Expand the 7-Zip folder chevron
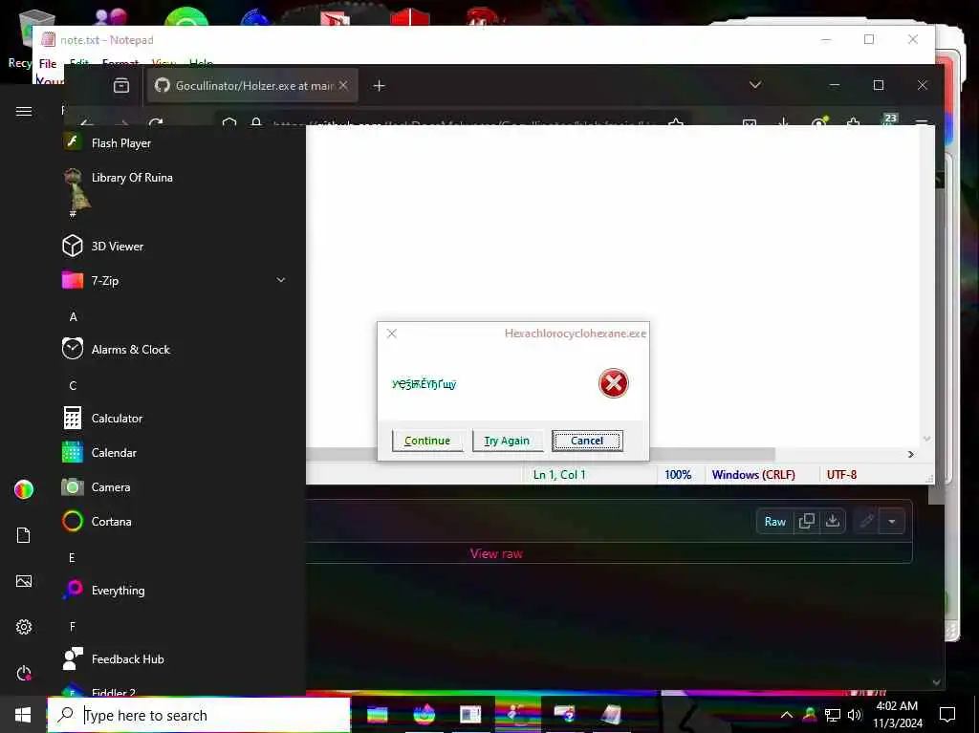This screenshot has width=979, height=733. [281, 280]
